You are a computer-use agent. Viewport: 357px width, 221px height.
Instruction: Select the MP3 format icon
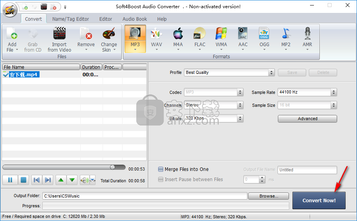click(135, 34)
